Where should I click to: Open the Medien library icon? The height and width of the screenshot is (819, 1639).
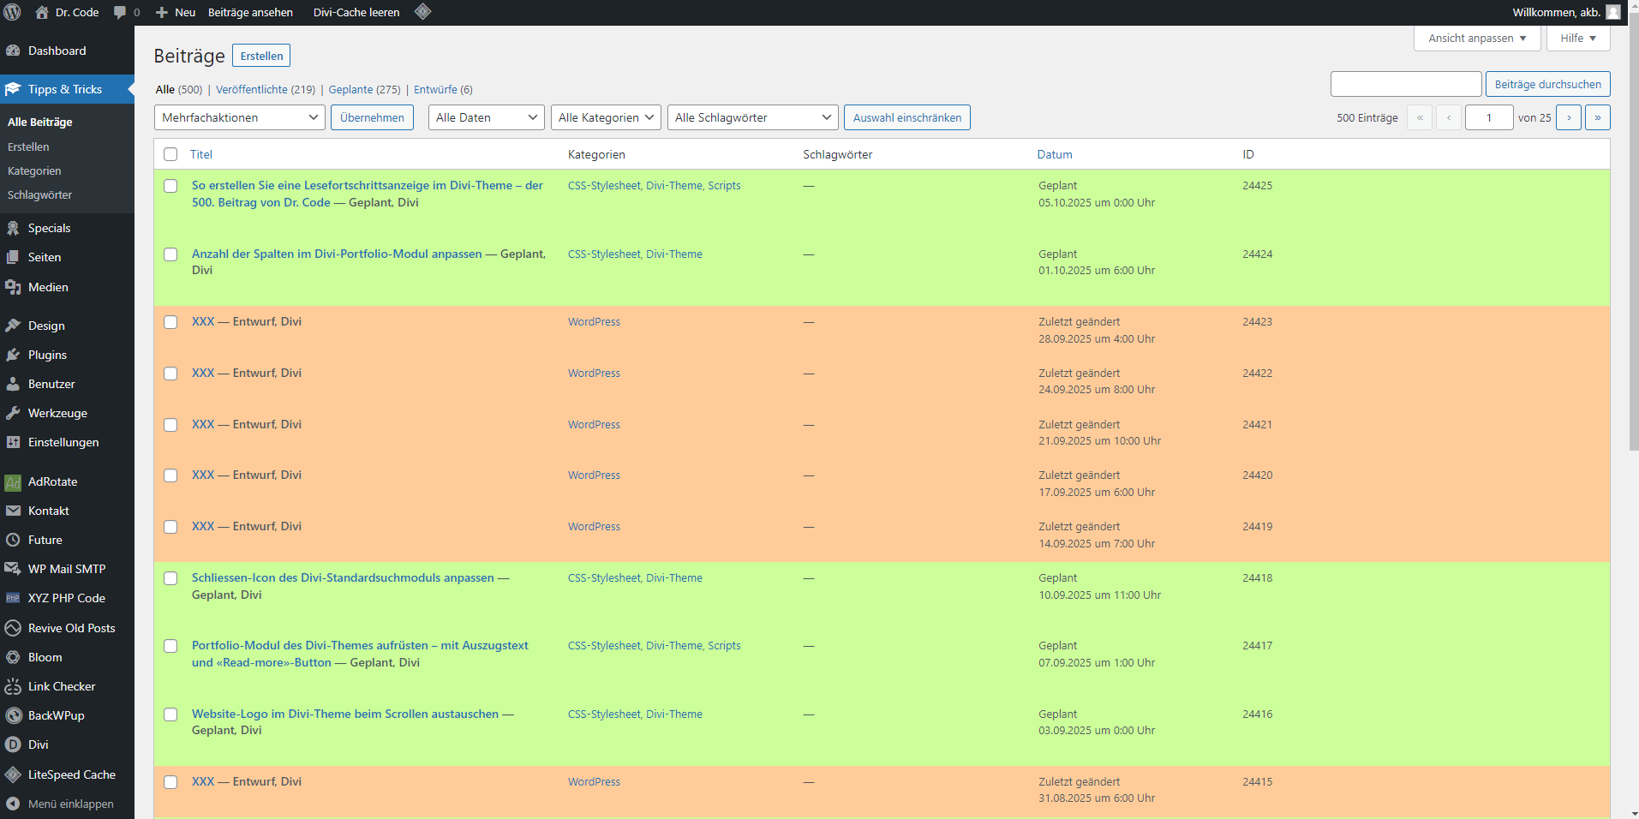point(13,287)
